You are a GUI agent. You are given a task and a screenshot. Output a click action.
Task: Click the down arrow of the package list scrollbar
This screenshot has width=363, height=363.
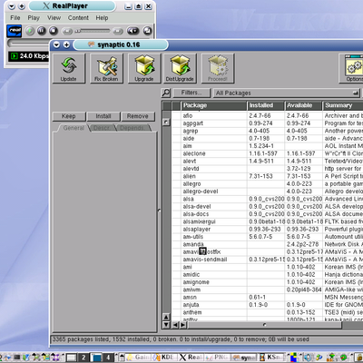coord(166,325)
